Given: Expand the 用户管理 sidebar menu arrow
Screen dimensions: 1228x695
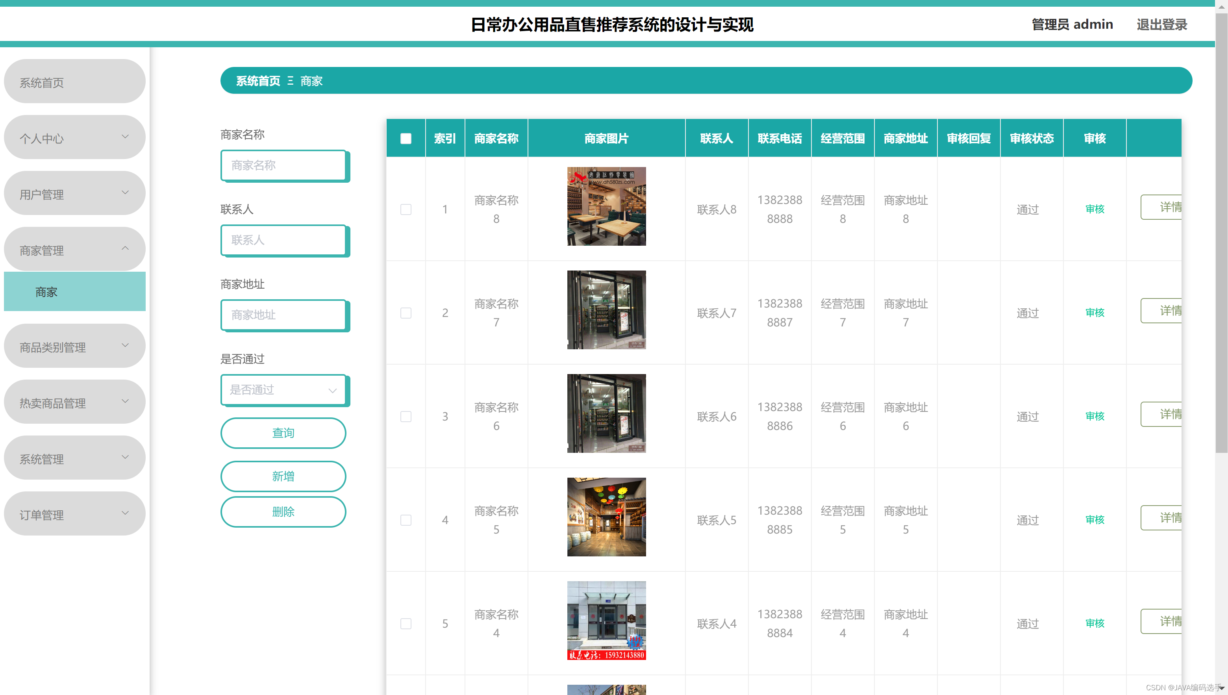Looking at the screenshot, I should point(125,193).
